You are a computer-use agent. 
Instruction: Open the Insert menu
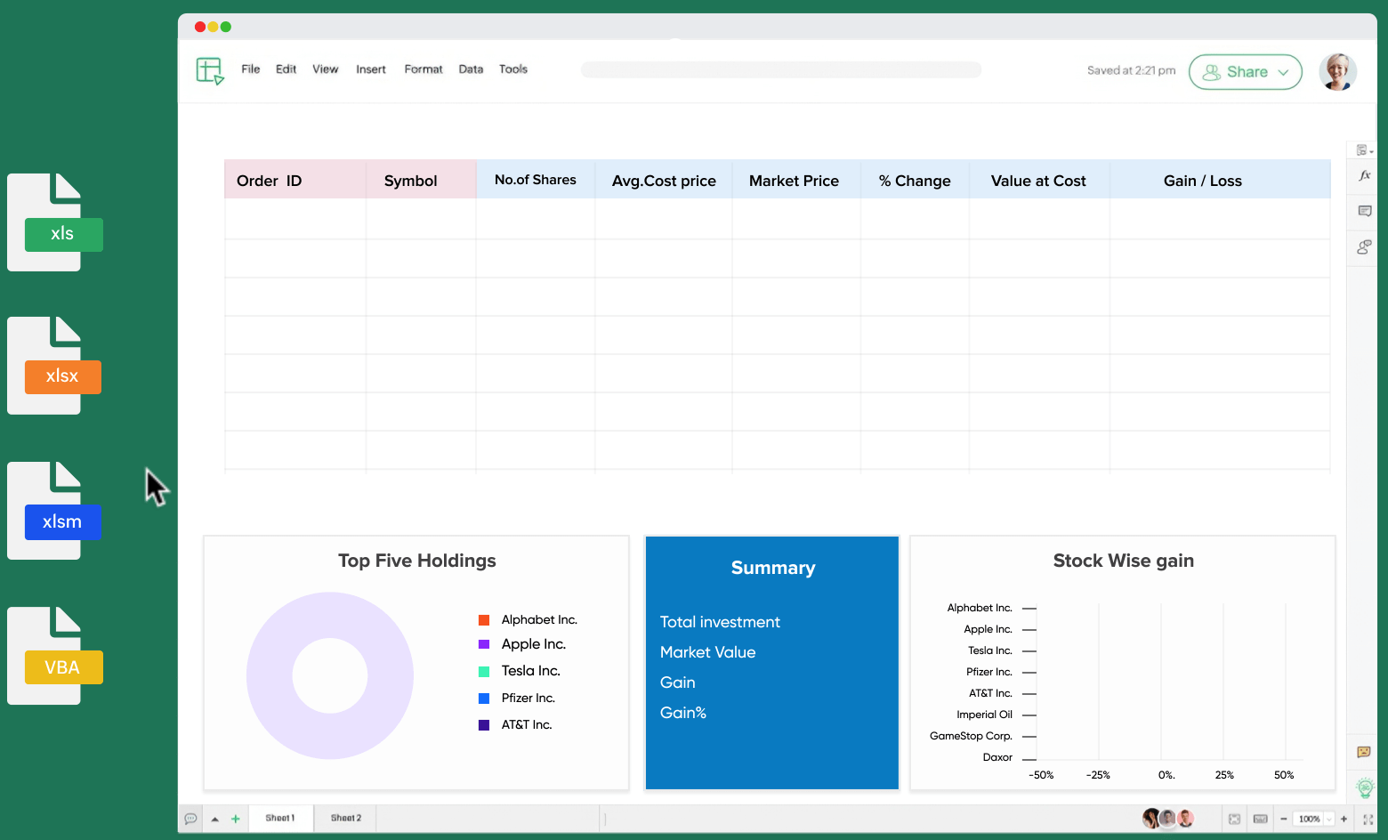(370, 69)
